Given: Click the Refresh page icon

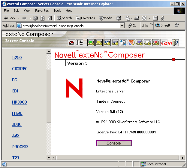Looking at the screenshot, I should pos(43,18).
